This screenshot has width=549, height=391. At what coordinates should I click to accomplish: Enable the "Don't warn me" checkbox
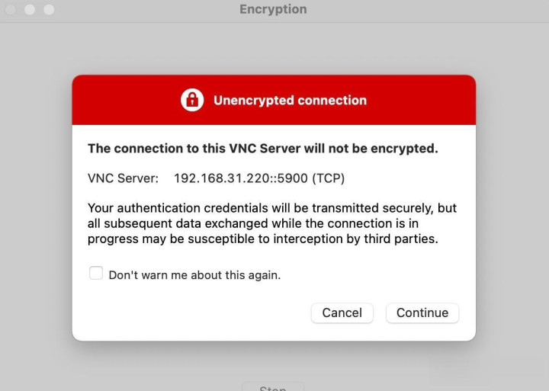(96, 274)
